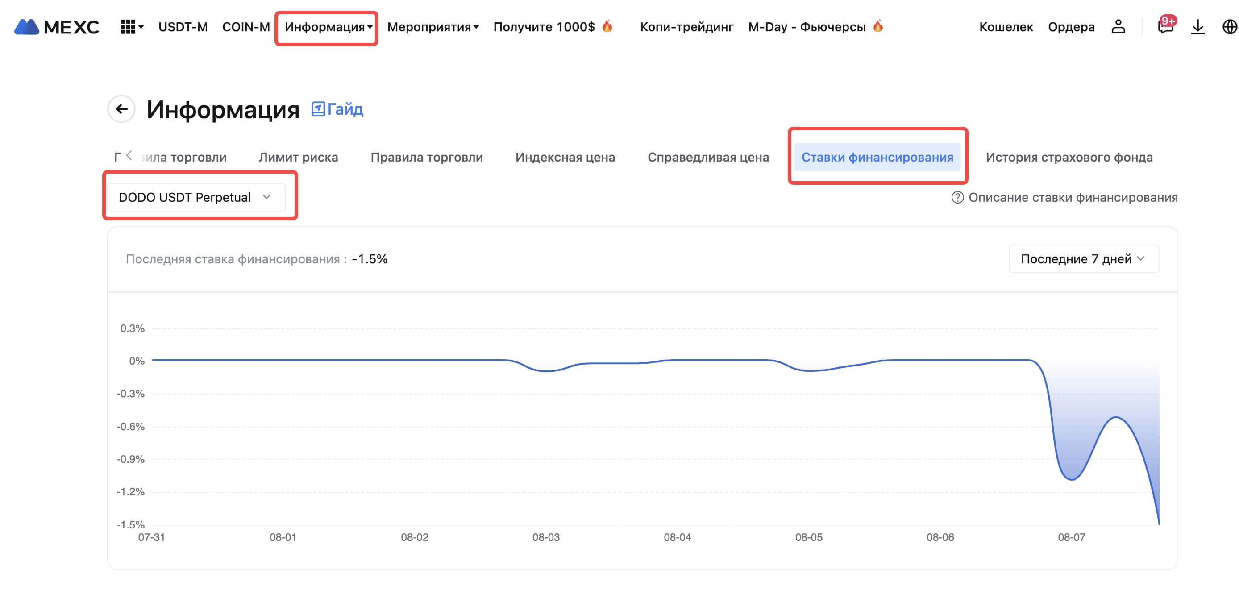The height and width of the screenshot is (590, 1239).
Task: Click the MEXC logo
Action: [57, 27]
